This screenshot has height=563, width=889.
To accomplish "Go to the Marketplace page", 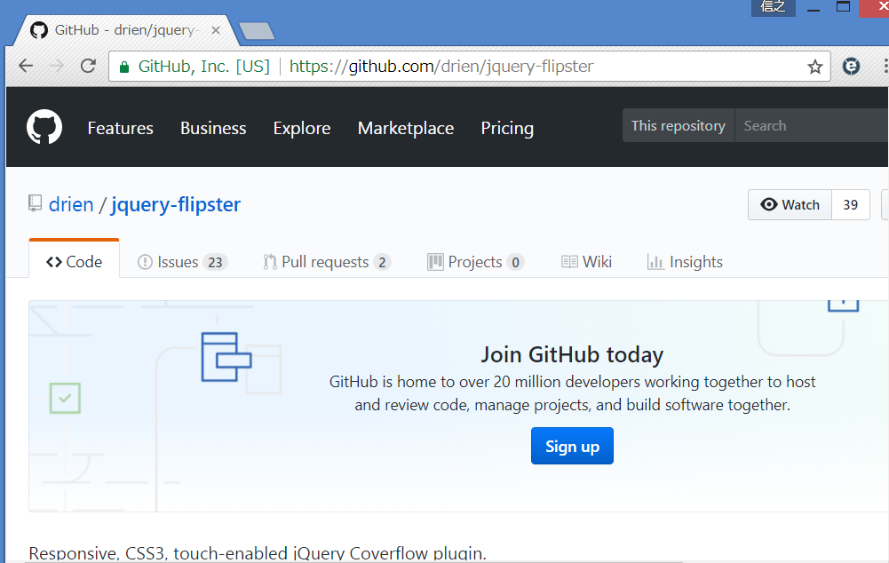I will click(406, 128).
